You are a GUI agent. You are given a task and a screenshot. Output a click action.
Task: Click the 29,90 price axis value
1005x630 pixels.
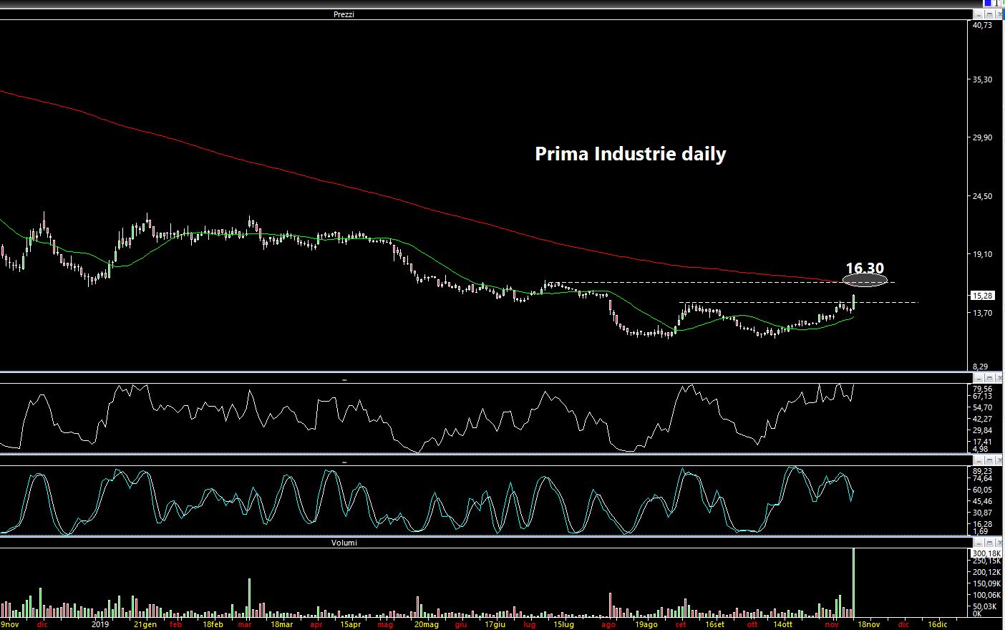[x=983, y=137]
